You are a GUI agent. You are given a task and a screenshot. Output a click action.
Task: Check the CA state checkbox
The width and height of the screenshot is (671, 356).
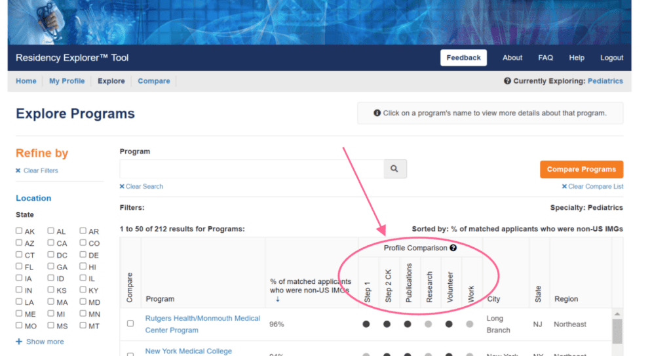point(51,243)
